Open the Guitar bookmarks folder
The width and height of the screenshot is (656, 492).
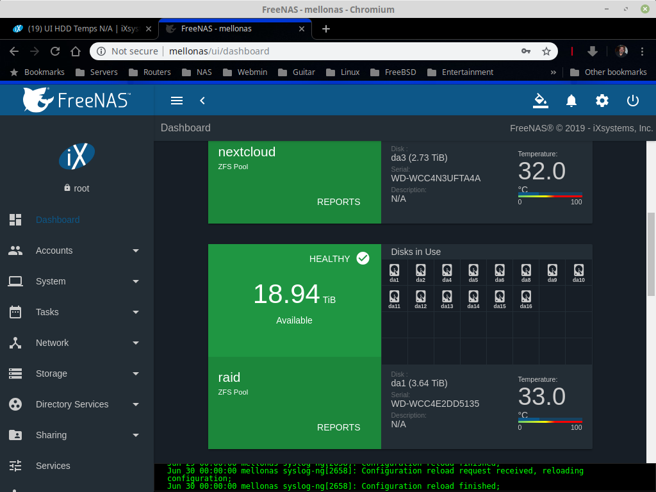coord(296,72)
